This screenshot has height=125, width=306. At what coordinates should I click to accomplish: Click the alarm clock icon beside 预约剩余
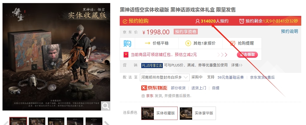(x=242, y=21)
